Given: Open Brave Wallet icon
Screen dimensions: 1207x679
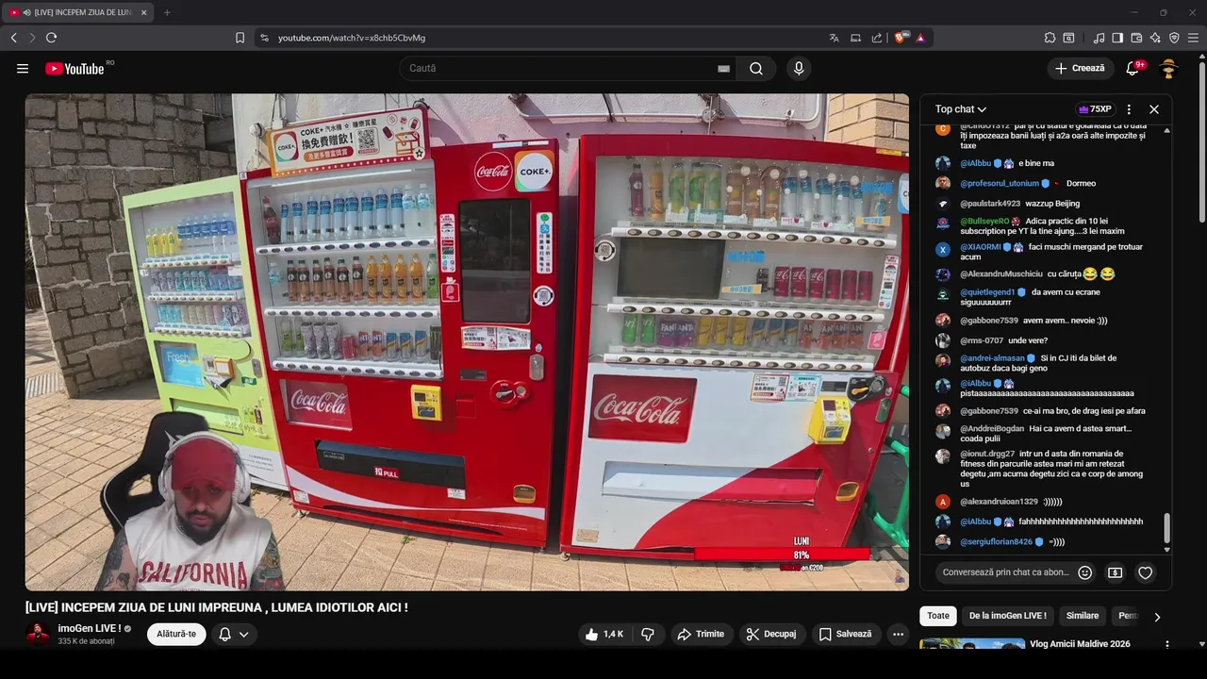Looking at the screenshot, I should (1136, 38).
